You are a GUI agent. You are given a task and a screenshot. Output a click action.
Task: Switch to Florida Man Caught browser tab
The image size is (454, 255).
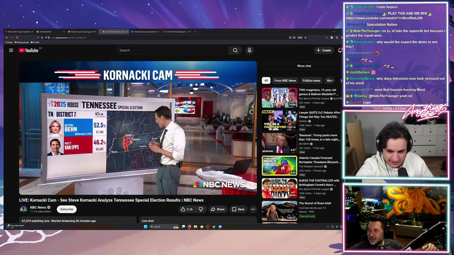tap(19, 32)
